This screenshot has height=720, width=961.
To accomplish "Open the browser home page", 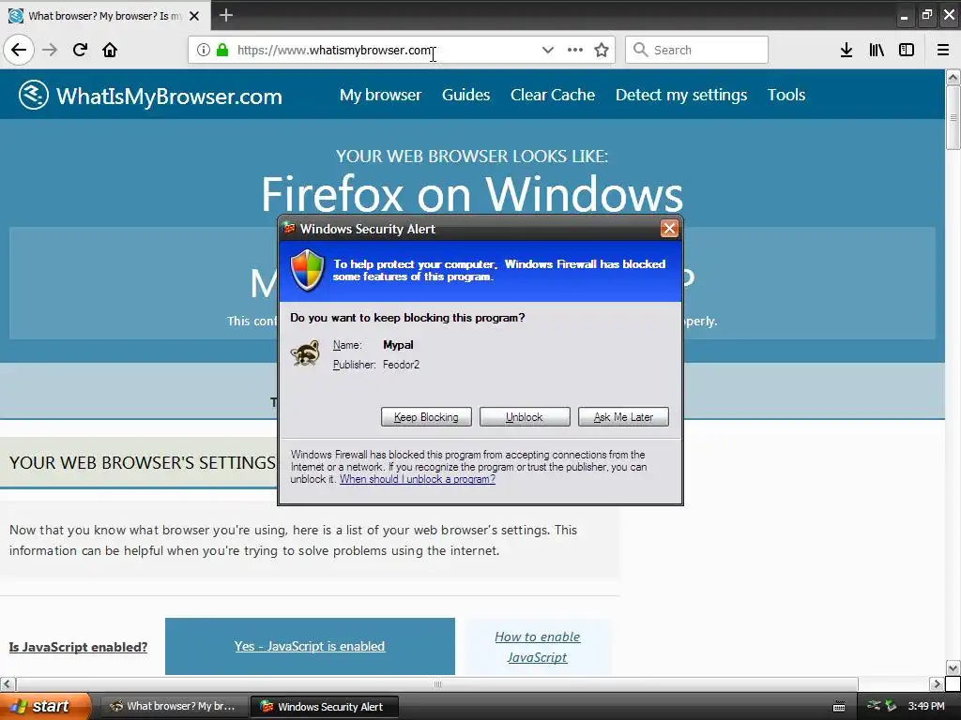I will coord(110,50).
